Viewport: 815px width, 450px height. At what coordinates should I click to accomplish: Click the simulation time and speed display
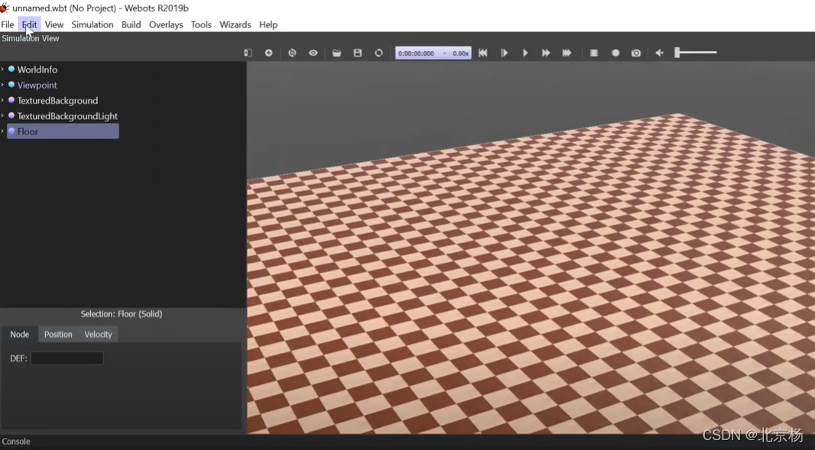pyautogui.click(x=433, y=53)
